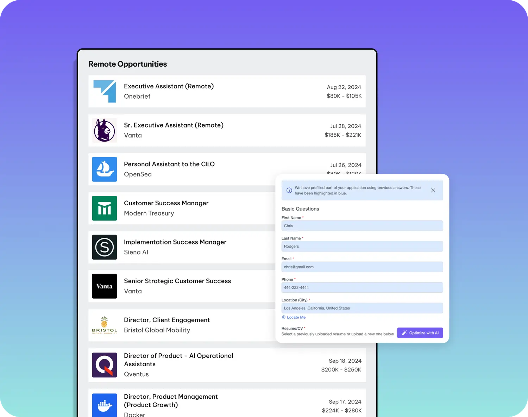528x417 pixels.
Task: Click the First Name input field
Action: pyautogui.click(x=362, y=226)
